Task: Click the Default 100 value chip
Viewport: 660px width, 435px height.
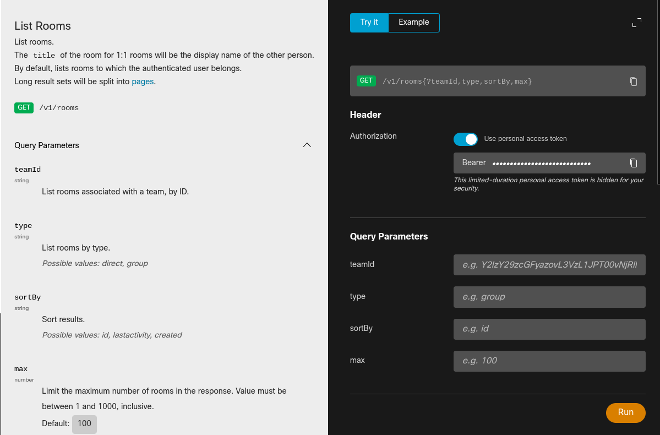Action: tap(84, 423)
